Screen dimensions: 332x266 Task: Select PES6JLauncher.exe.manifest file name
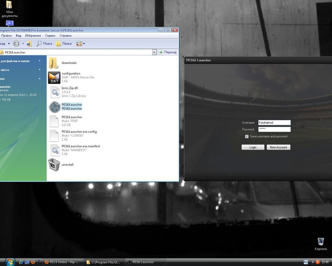pyautogui.click(x=81, y=146)
